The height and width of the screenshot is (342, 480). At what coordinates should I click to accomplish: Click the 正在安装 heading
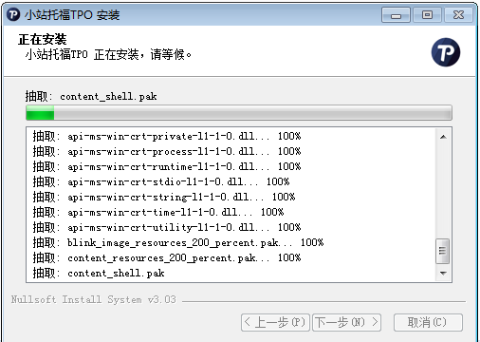(43, 40)
